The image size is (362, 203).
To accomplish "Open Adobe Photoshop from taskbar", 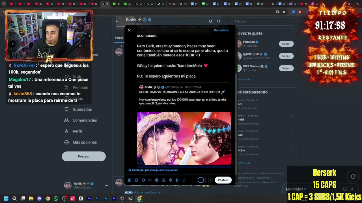I will (106, 198).
